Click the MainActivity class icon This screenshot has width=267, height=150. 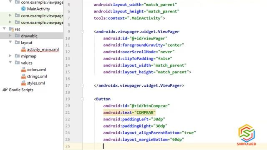click(x=23, y=9)
